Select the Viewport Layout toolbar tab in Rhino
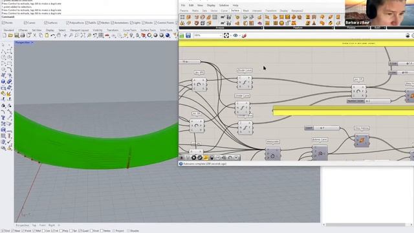The width and height of the screenshot is (414, 233). point(79,30)
